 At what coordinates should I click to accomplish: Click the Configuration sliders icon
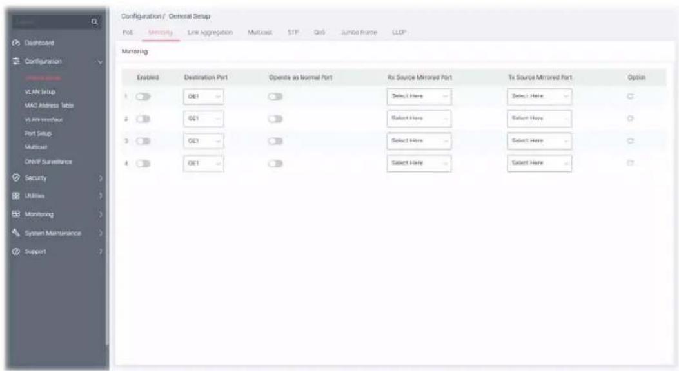tap(16, 61)
